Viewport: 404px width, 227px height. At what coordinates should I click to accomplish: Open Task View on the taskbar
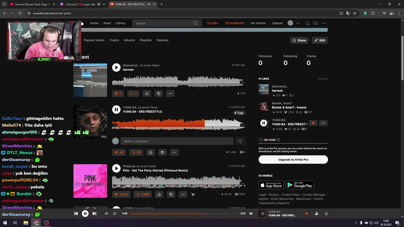(x=15, y=223)
